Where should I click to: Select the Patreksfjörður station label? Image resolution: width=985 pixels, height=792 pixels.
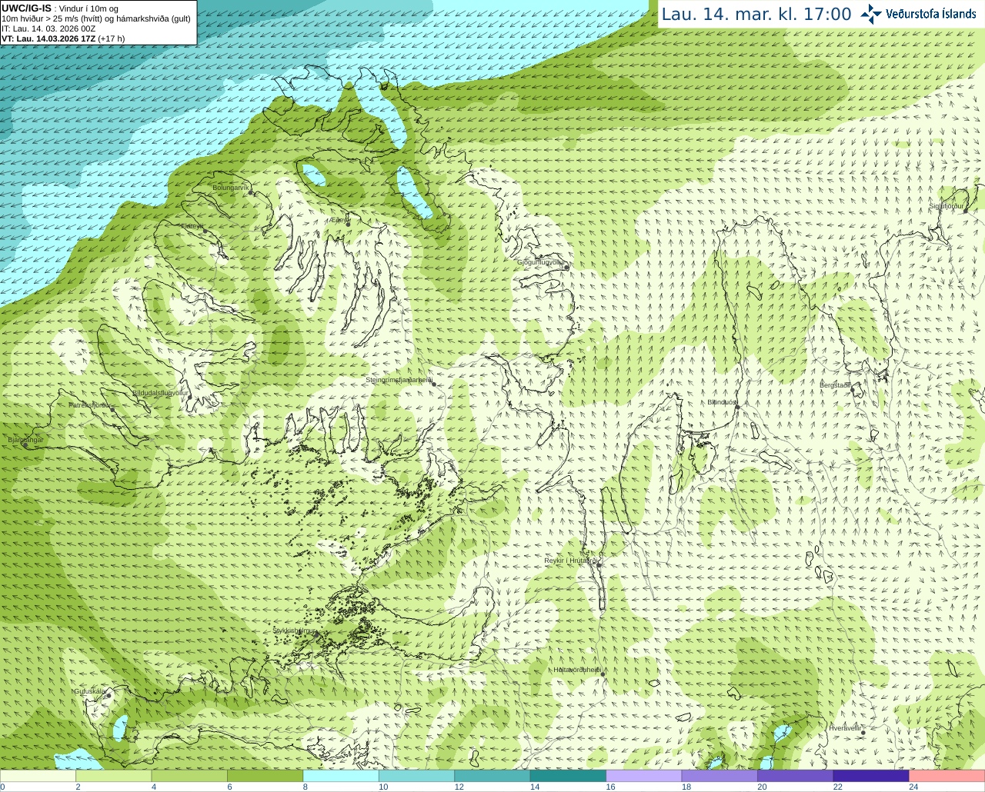(x=90, y=405)
